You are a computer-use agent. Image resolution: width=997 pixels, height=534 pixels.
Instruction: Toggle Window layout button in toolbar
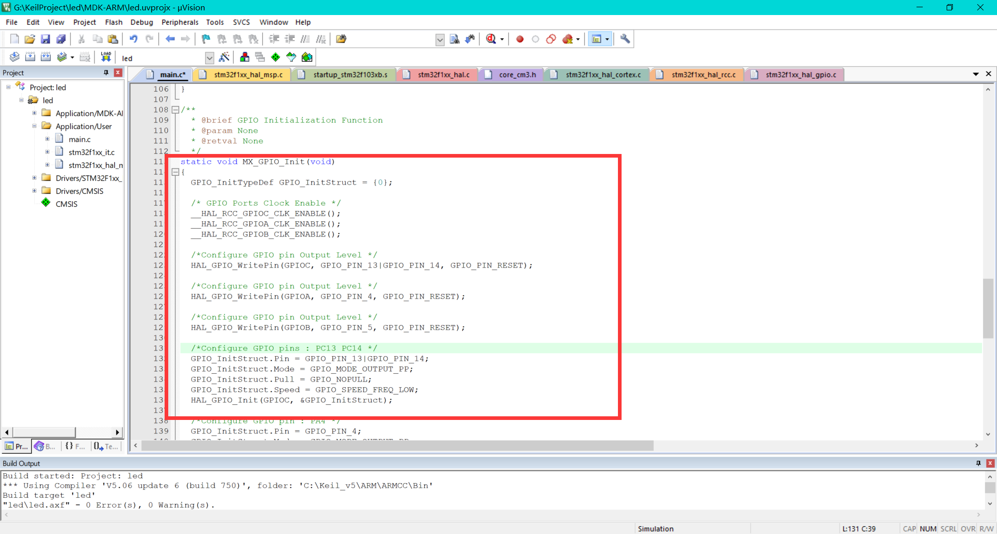[597, 39]
